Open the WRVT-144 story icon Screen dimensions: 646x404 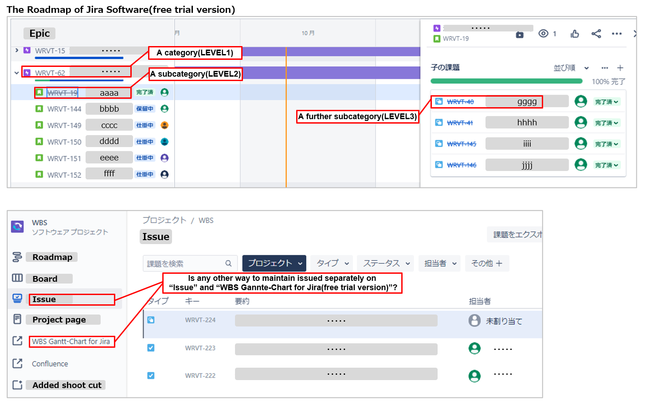(x=39, y=109)
